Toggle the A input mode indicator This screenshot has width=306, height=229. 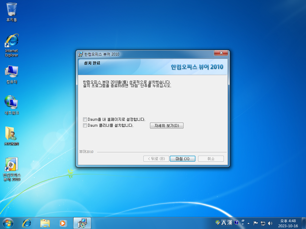(224, 222)
